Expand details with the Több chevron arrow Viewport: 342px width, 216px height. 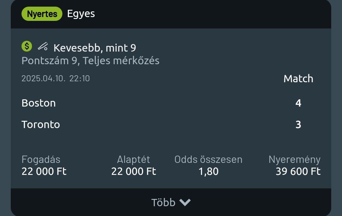(185, 202)
